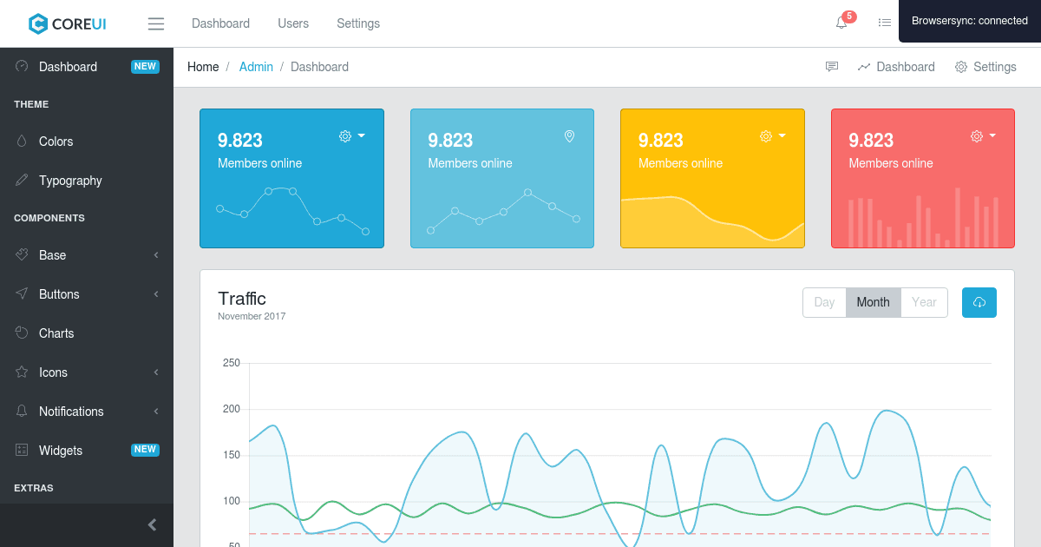Click the cloud download button in Traffic
Image resolution: width=1041 pixels, height=547 pixels.
(979, 302)
